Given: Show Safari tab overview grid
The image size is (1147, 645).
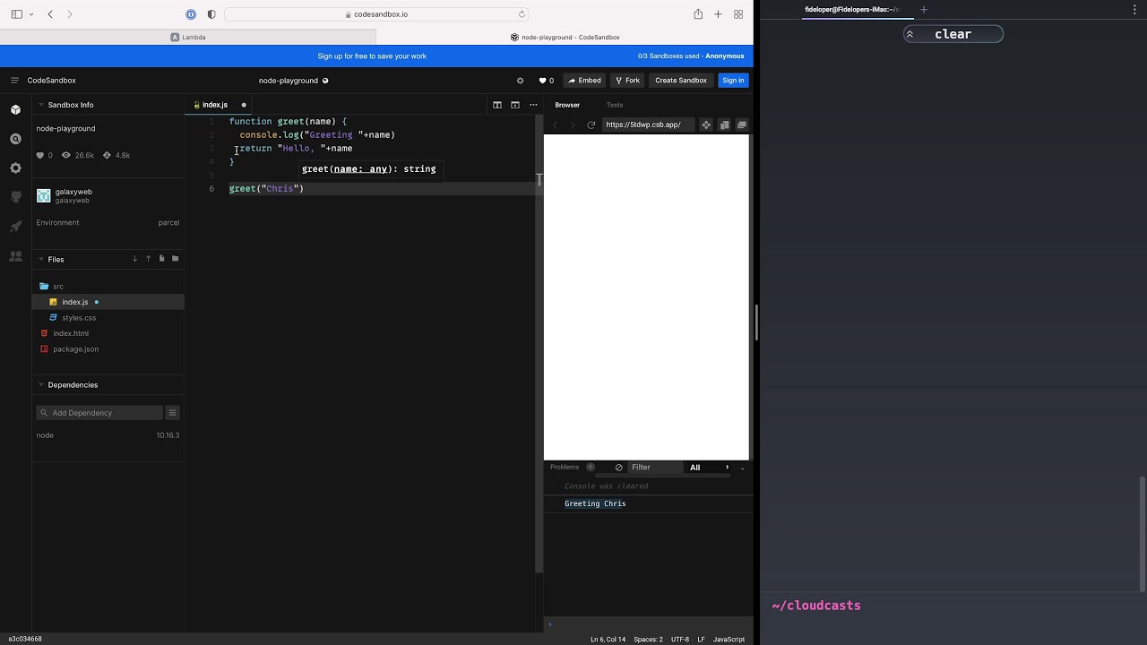Looking at the screenshot, I should (738, 14).
